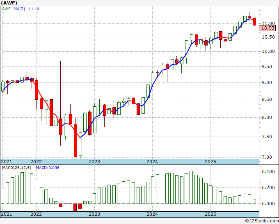Click the MACD:0.056 value label
The height and width of the screenshot is (224, 279).
[48, 168]
